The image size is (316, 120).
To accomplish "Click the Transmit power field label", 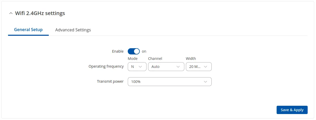I will pyautogui.click(x=110, y=81).
